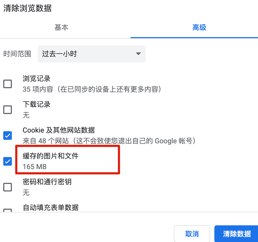The image size is (258, 242).
Task: Click the 密码和通行密钥 label
Action: (47, 182)
